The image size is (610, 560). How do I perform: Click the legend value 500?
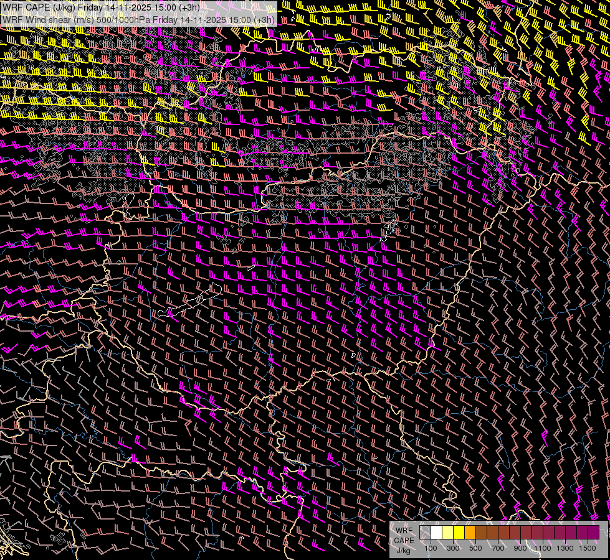click(x=475, y=548)
